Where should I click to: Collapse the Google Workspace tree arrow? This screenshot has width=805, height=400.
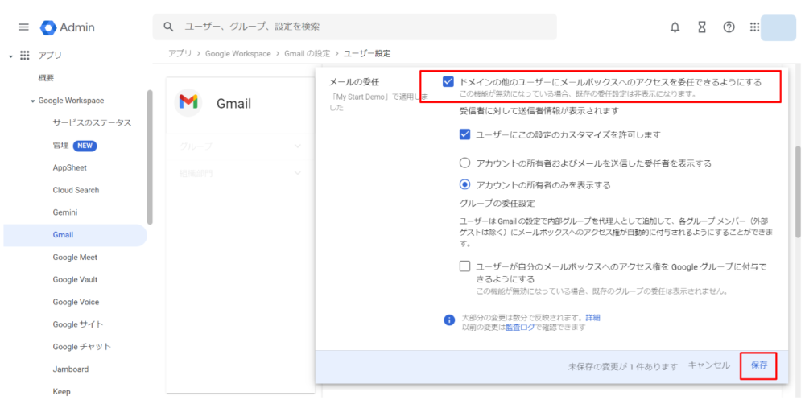pyautogui.click(x=33, y=101)
